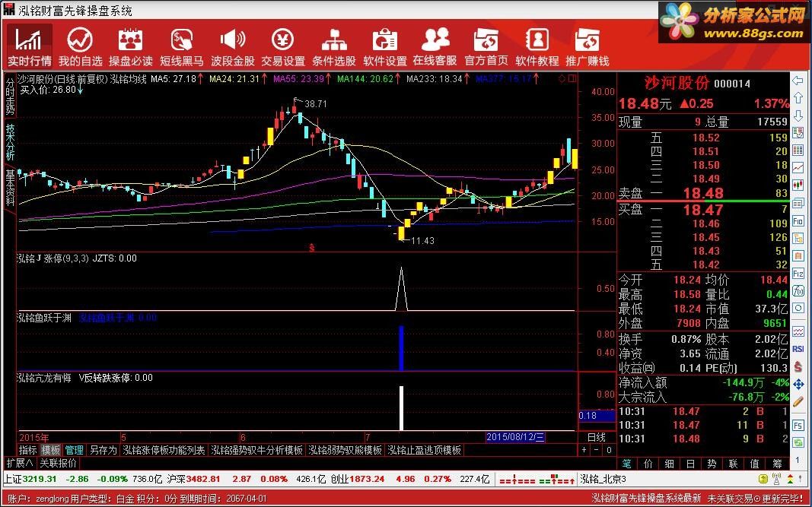Click the 指标 indicator tab
This screenshot has height=507, width=812.
pyautogui.click(x=28, y=450)
